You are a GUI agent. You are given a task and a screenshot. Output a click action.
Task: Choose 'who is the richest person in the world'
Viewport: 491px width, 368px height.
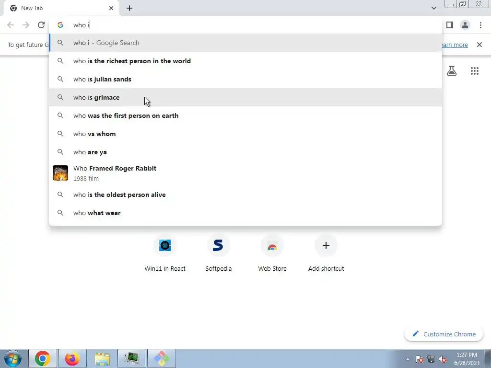point(245,61)
